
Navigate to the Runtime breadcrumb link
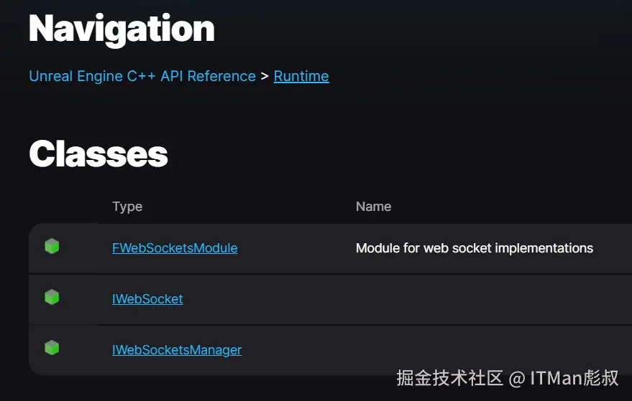[301, 76]
